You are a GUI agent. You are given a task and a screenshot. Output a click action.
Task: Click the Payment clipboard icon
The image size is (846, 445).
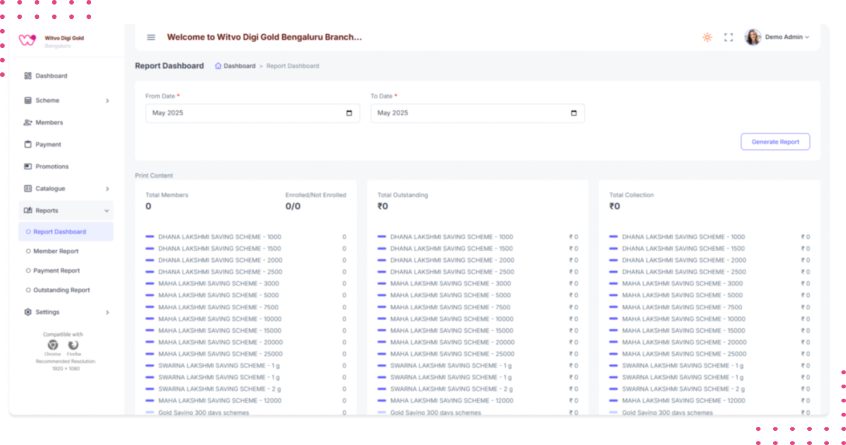[28, 144]
